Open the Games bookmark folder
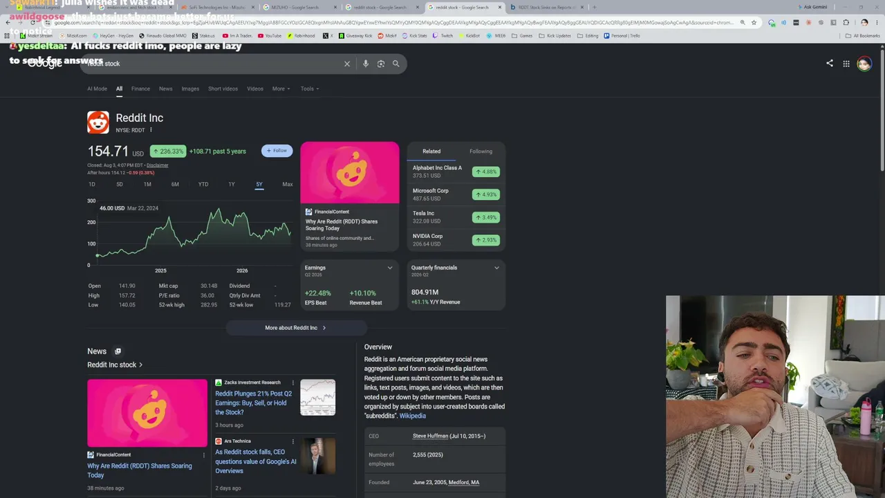 (522, 36)
